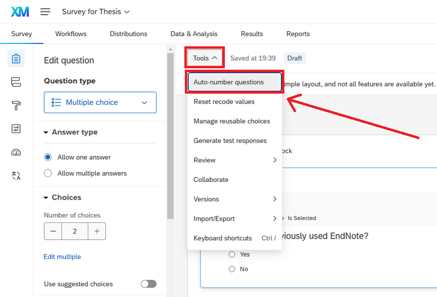Select Allow one answer radio button
Screen dimensions: 437x297
[48, 157]
